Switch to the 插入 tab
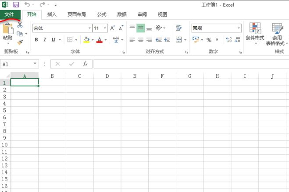 (52, 14)
